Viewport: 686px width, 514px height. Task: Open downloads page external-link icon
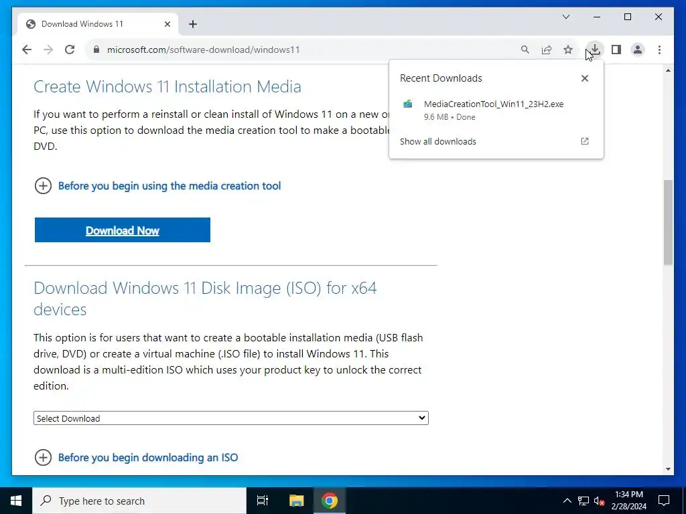pyautogui.click(x=584, y=141)
